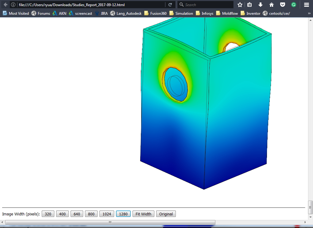The image size is (313, 228).
Task: Go to home page icon
Action: pos(272,5)
